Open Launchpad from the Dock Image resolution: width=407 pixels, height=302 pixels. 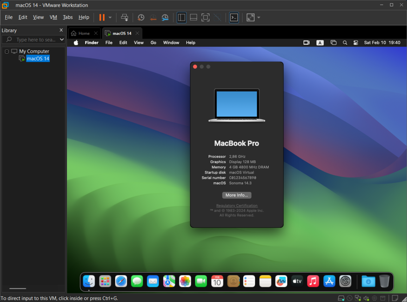(105, 281)
